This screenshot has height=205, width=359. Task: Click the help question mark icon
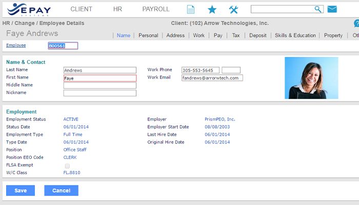[356, 24]
